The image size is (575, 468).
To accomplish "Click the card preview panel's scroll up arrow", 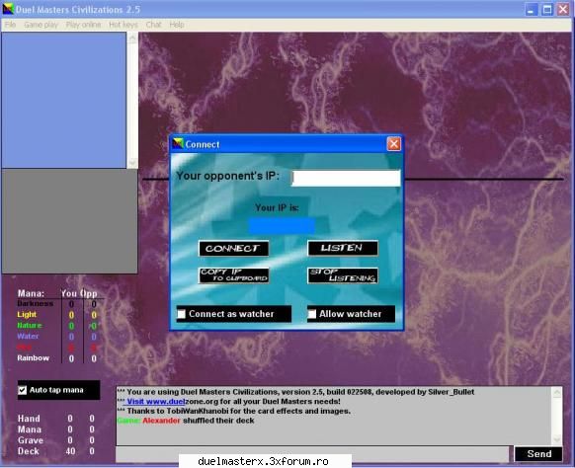I will [x=132, y=38].
